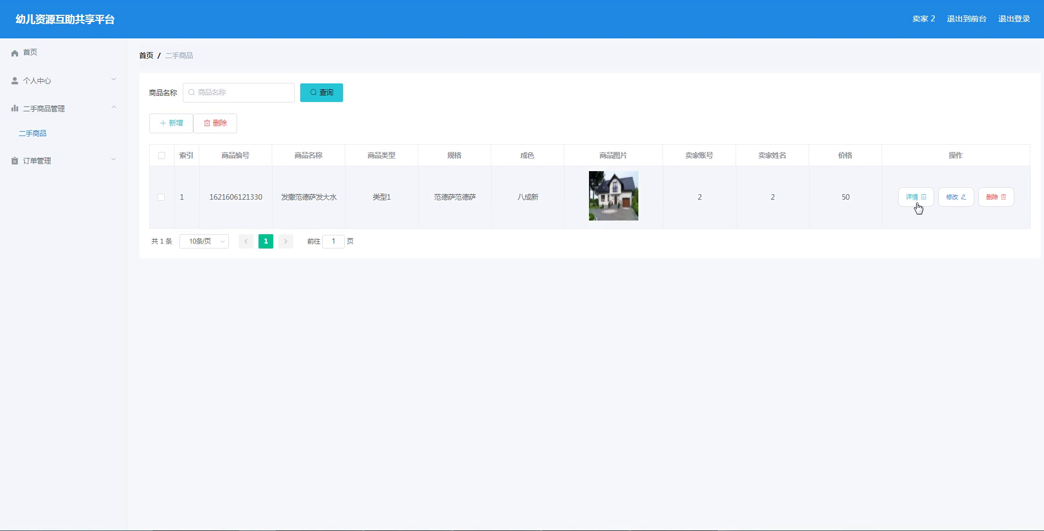Screen dimensions: 1044x531
Task: Click the magnifier icon in the search field
Action: [x=192, y=93]
